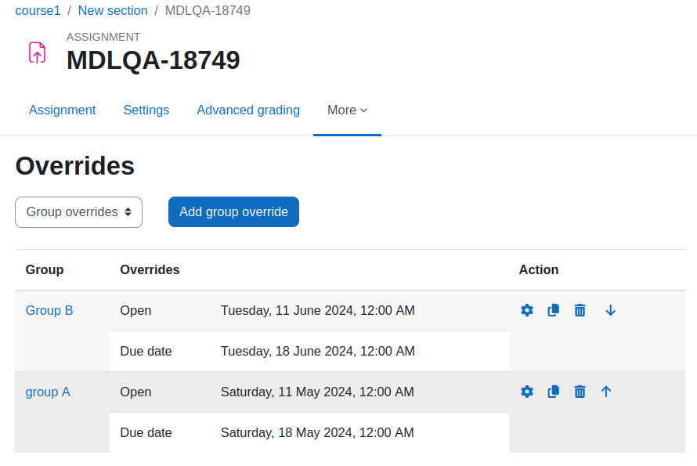Switch to the Assignment tab

point(62,110)
